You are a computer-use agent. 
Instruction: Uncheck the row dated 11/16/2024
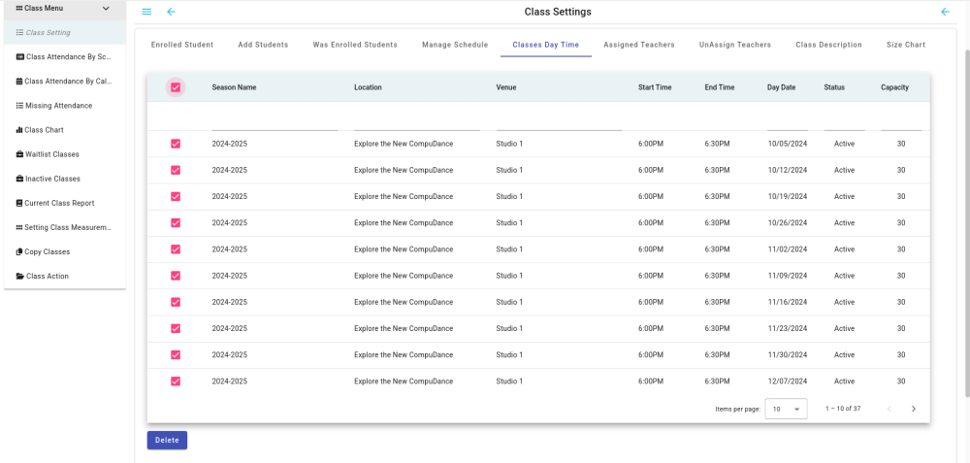tap(176, 302)
